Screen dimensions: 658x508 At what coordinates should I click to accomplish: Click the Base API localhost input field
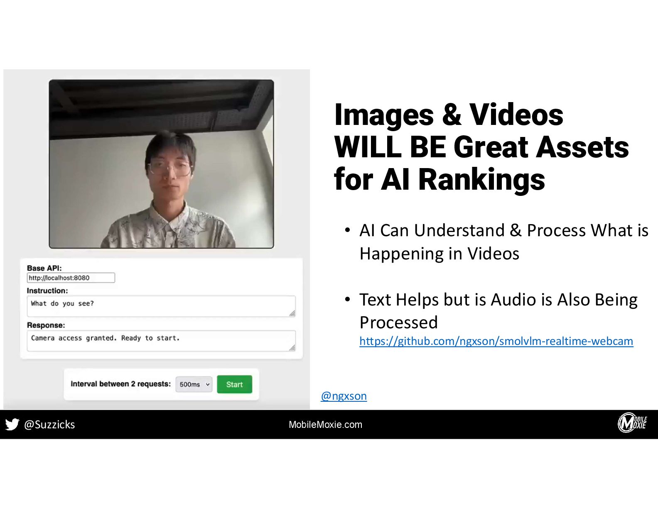click(71, 278)
